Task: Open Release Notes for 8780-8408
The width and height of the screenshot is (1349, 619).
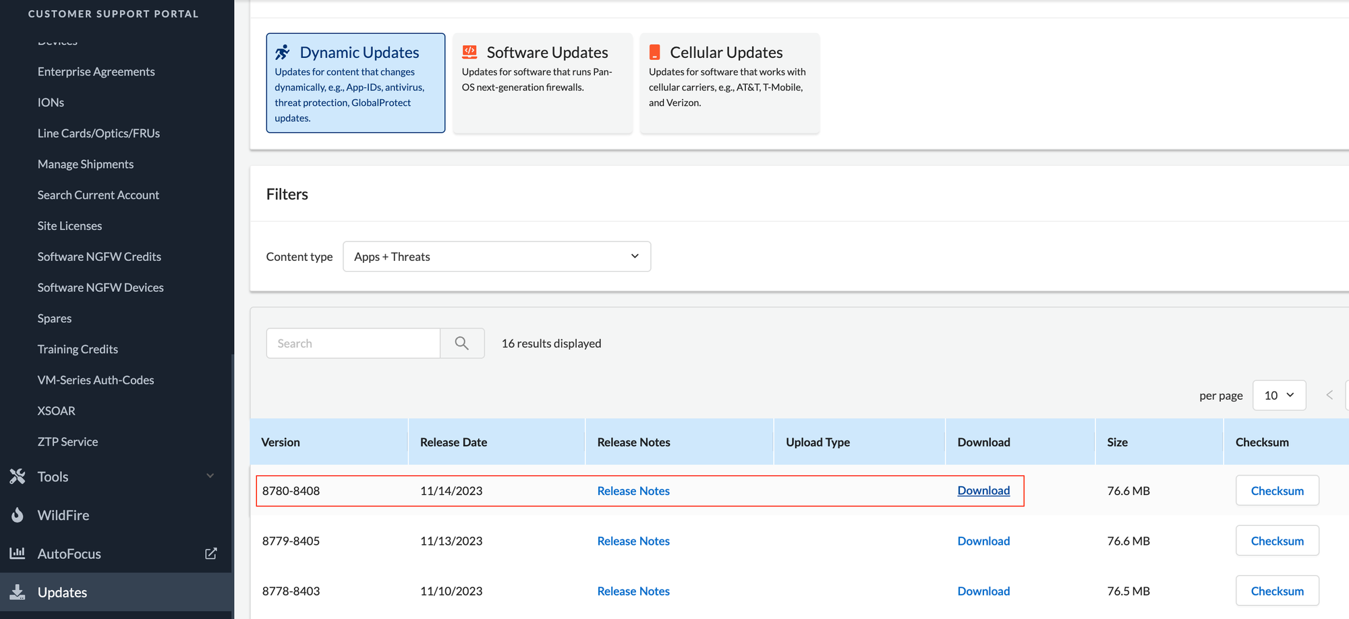Action: pos(633,491)
